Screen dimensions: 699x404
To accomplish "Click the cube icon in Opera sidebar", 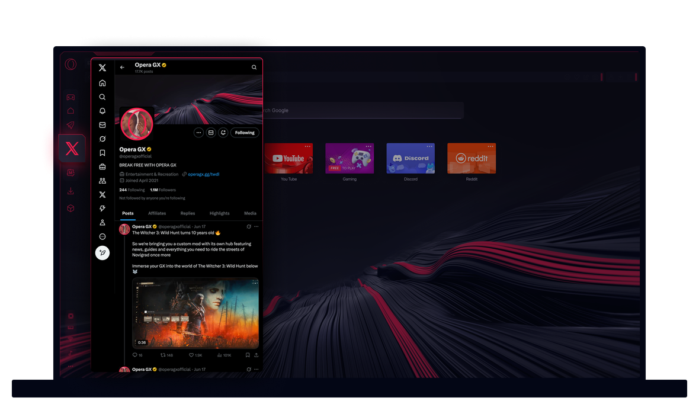I will tap(70, 209).
